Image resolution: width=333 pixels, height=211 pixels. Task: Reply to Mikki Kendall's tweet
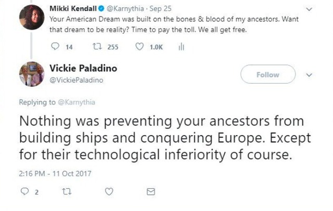click(56, 47)
